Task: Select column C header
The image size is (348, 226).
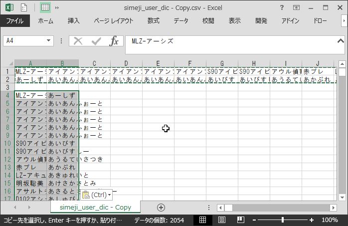Action: click(x=94, y=63)
